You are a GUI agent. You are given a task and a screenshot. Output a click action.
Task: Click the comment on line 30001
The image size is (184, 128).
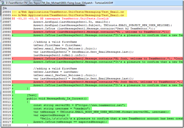[x=55, y=68]
